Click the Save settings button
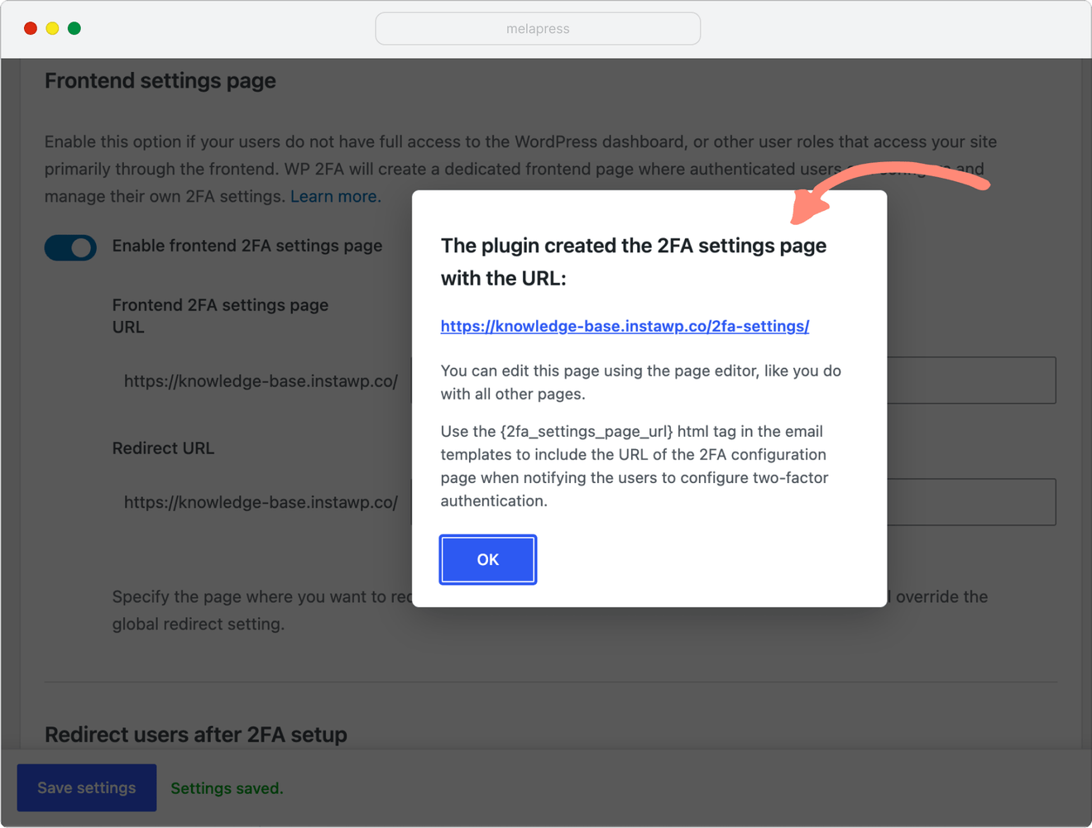1092x828 pixels. [87, 788]
